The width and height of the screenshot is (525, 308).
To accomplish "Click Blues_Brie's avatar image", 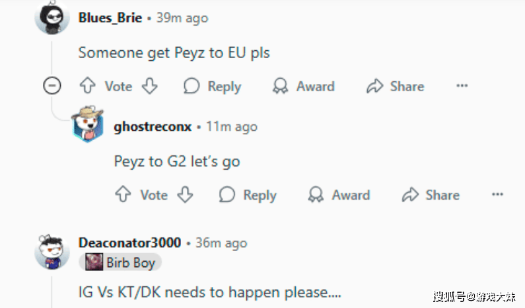I will (52, 17).
